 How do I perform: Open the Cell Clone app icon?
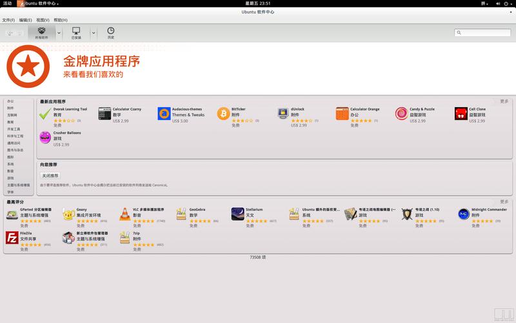click(461, 114)
